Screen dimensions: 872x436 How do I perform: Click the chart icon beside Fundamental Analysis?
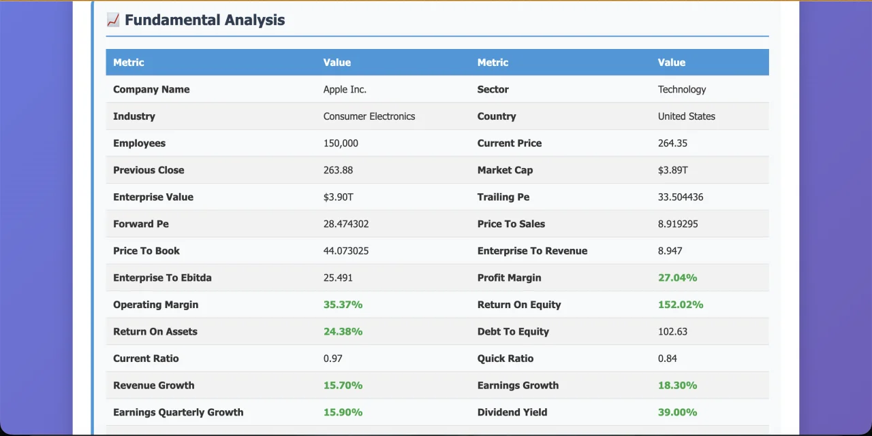point(113,20)
